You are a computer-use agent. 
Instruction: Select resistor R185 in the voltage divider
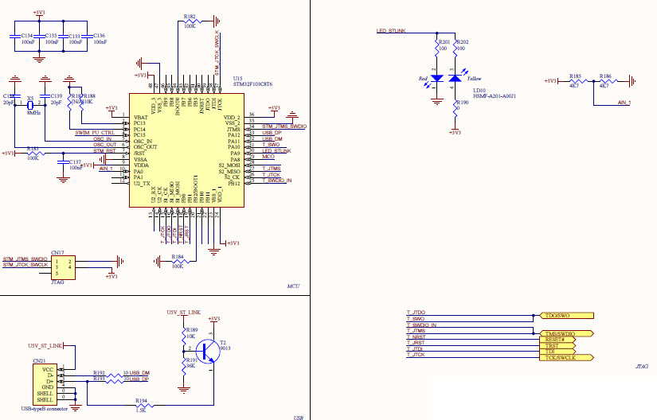[576, 81]
